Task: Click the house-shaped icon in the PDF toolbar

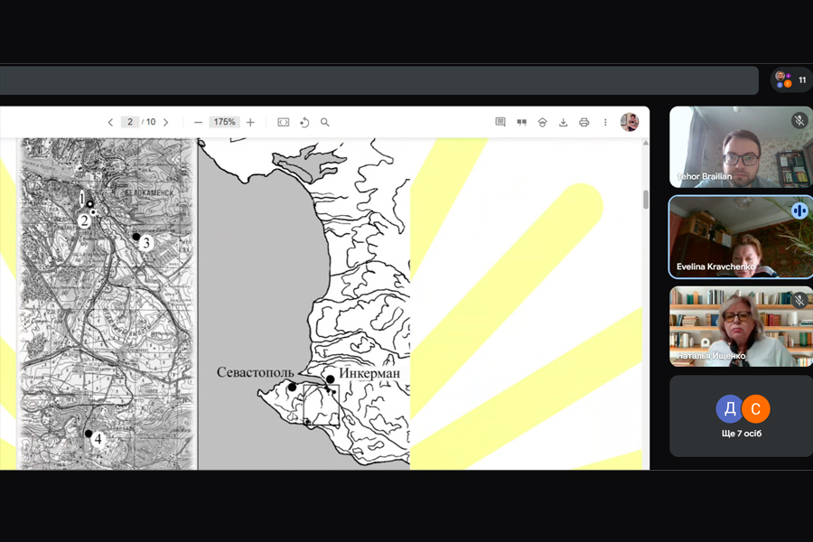Action: 542,123
